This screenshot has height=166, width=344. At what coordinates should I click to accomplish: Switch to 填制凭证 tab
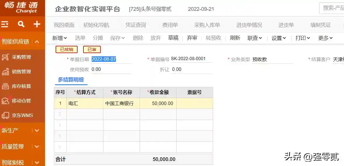coord(321,25)
